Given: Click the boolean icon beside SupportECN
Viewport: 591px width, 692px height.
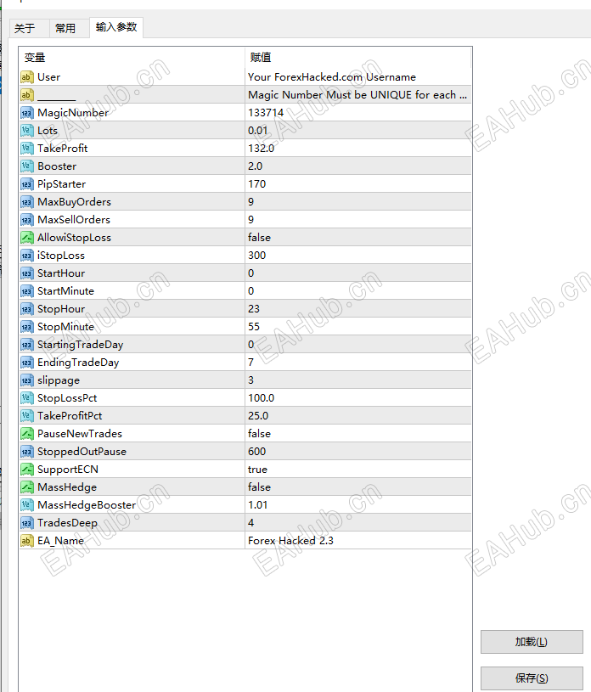Looking at the screenshot, I should [27, 470].
